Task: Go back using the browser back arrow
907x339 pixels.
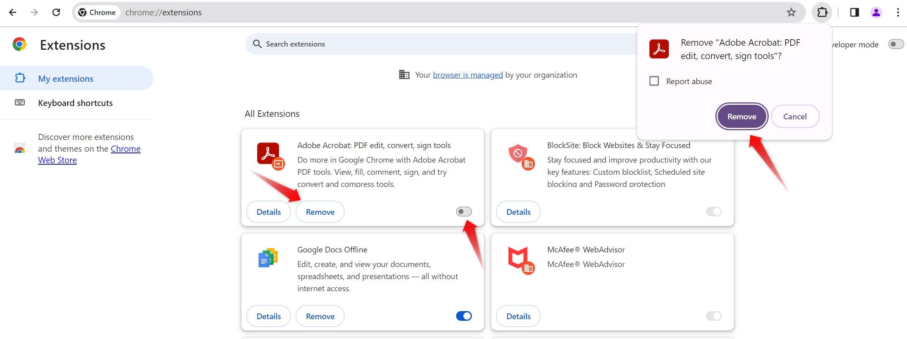Action: 13,12
